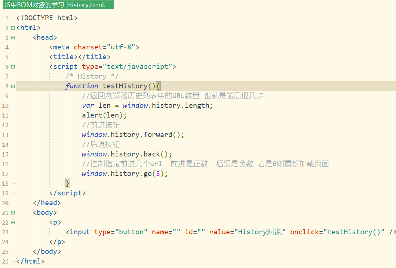Collapse the script block fold on line 6
The width and height of the screenshot is (396, 268).
coord(12,66)
